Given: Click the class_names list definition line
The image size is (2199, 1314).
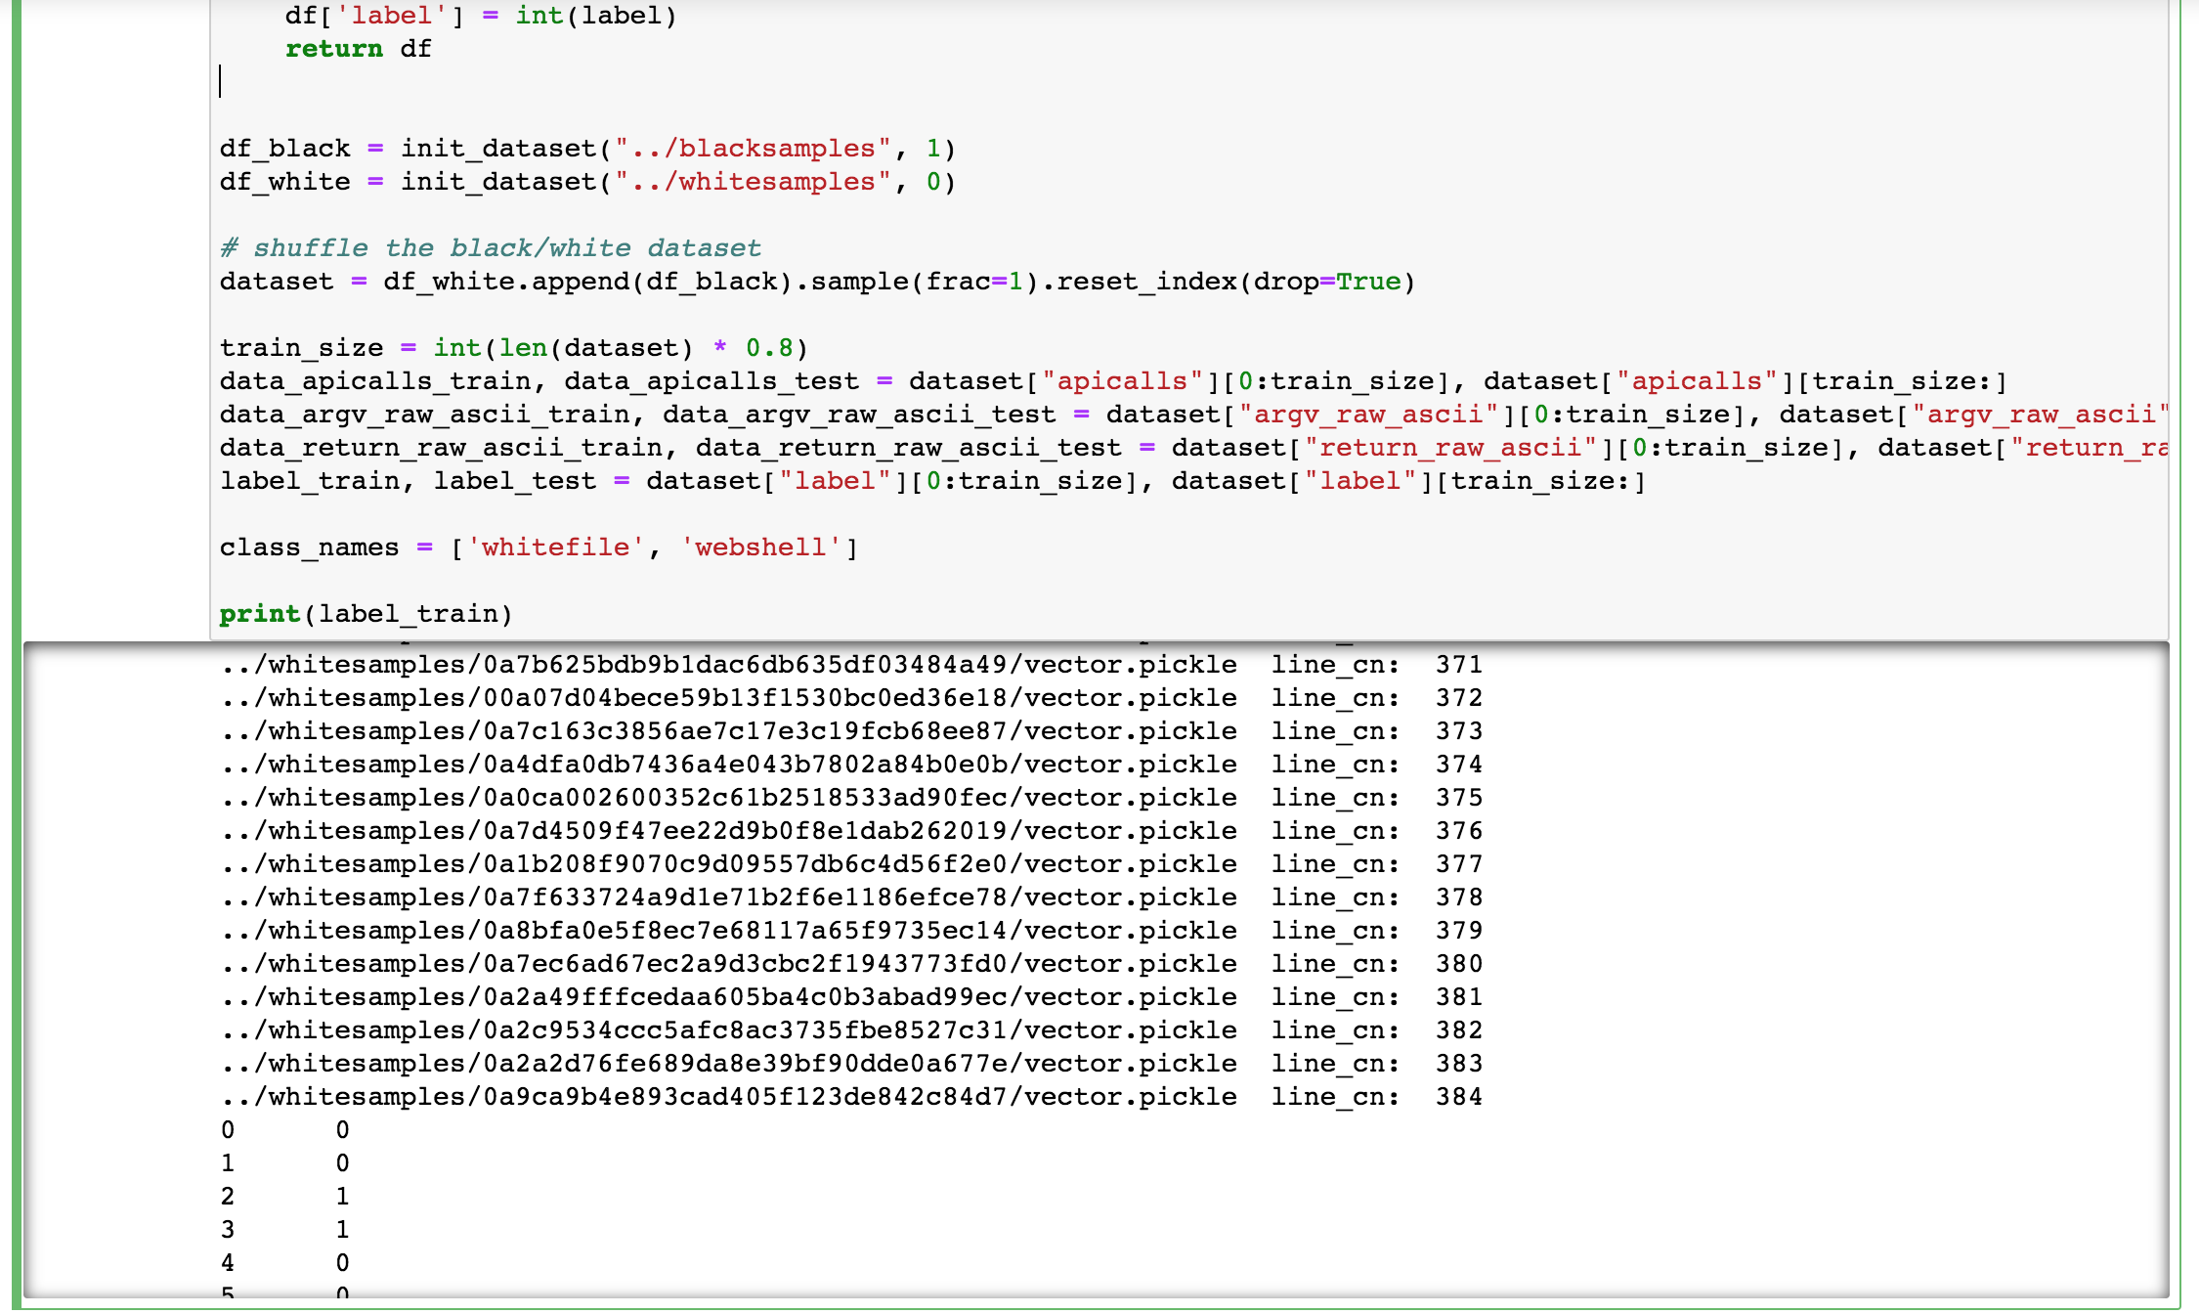Looking at the screenshot, I should coord(538,547).
